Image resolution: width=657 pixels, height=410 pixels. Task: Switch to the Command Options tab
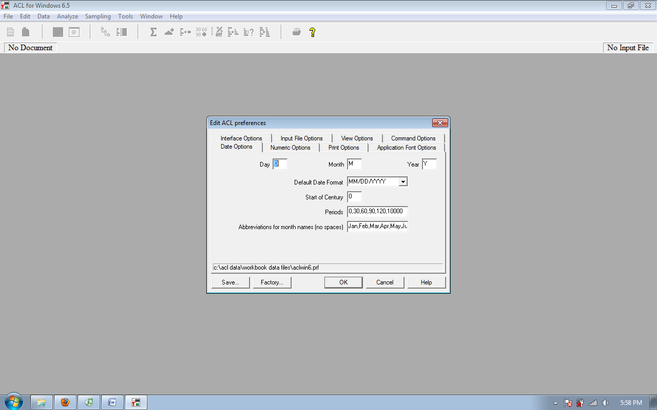coord(413,138)
